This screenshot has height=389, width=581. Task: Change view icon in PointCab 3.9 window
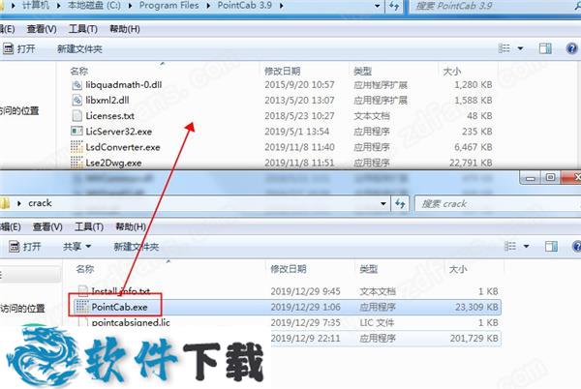pos(504,48)
